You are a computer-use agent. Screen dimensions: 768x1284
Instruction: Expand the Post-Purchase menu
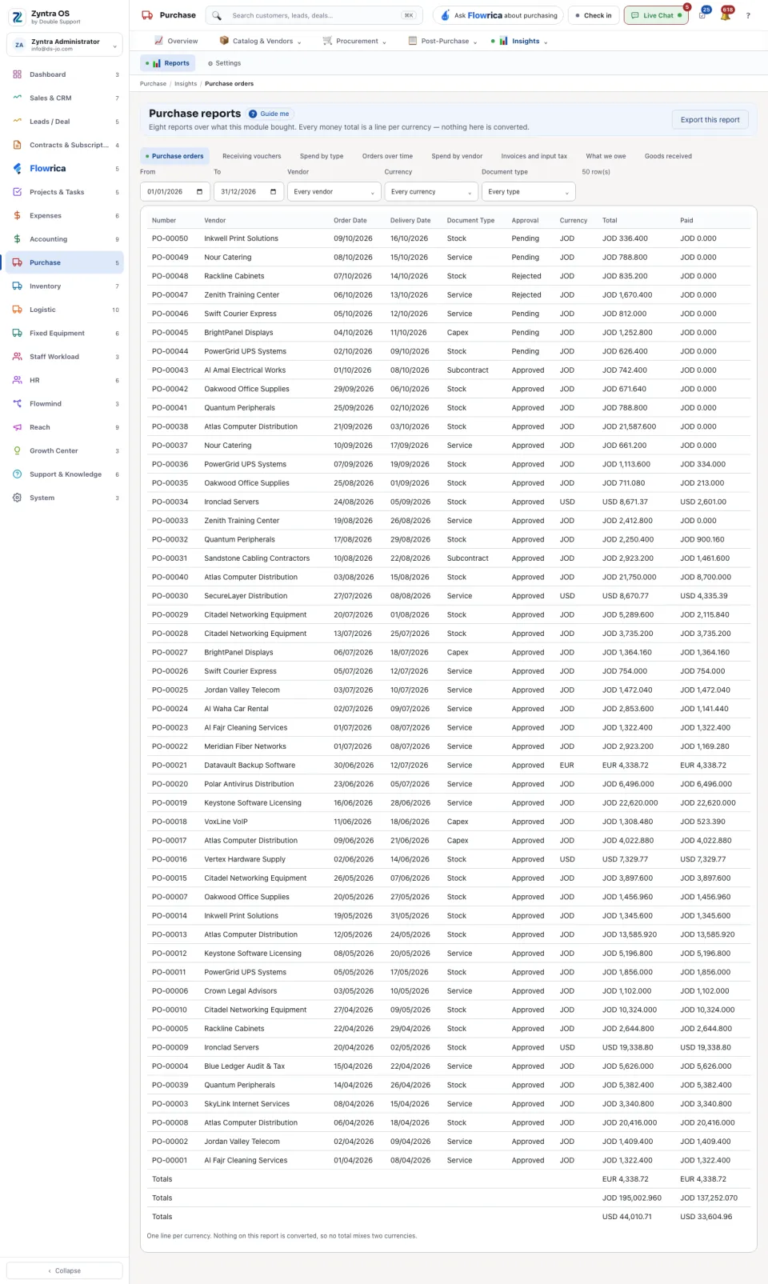pyautogui.click(x=442, y=41)
